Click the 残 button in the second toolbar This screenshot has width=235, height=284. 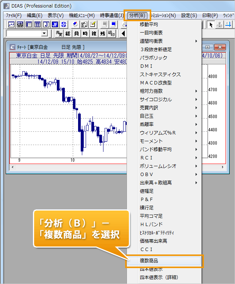102,34
